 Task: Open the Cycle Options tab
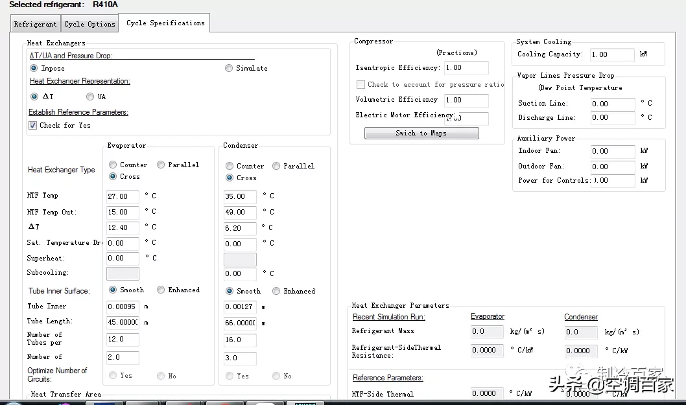tap(89, 24)
